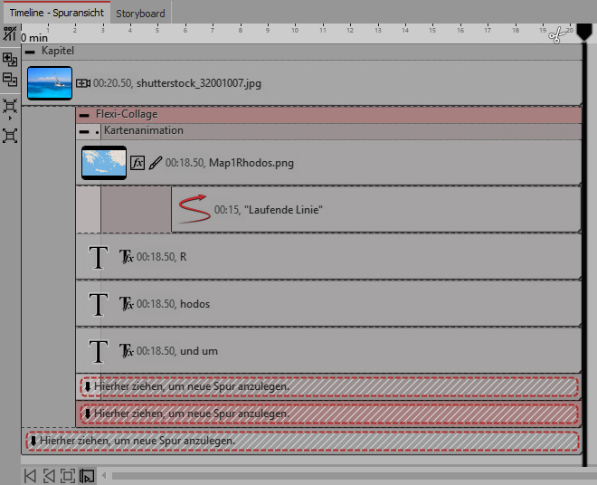
Task: Switch to the Storyboard tab
Action: 140,13
